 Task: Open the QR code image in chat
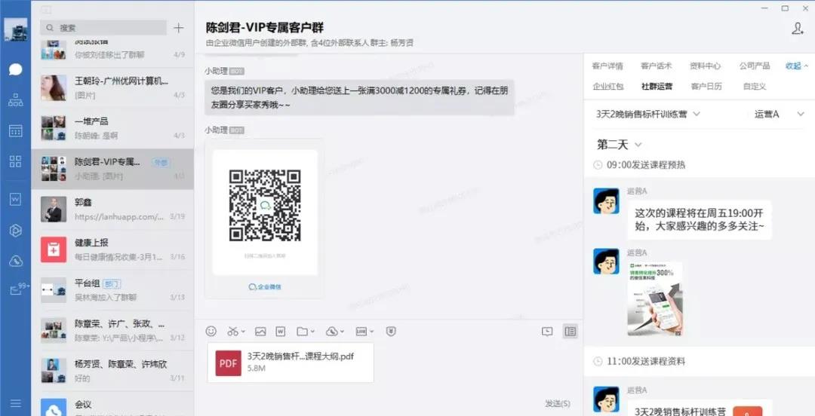265,206
